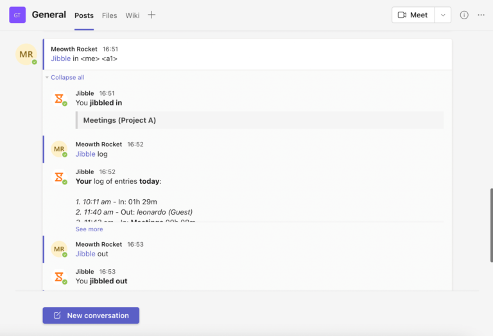Screen dimensions: 493x336
Task: Click Jibble mention in 'in <me> <a1>' message
Action: pyautogui.click(x=61, y=58)
